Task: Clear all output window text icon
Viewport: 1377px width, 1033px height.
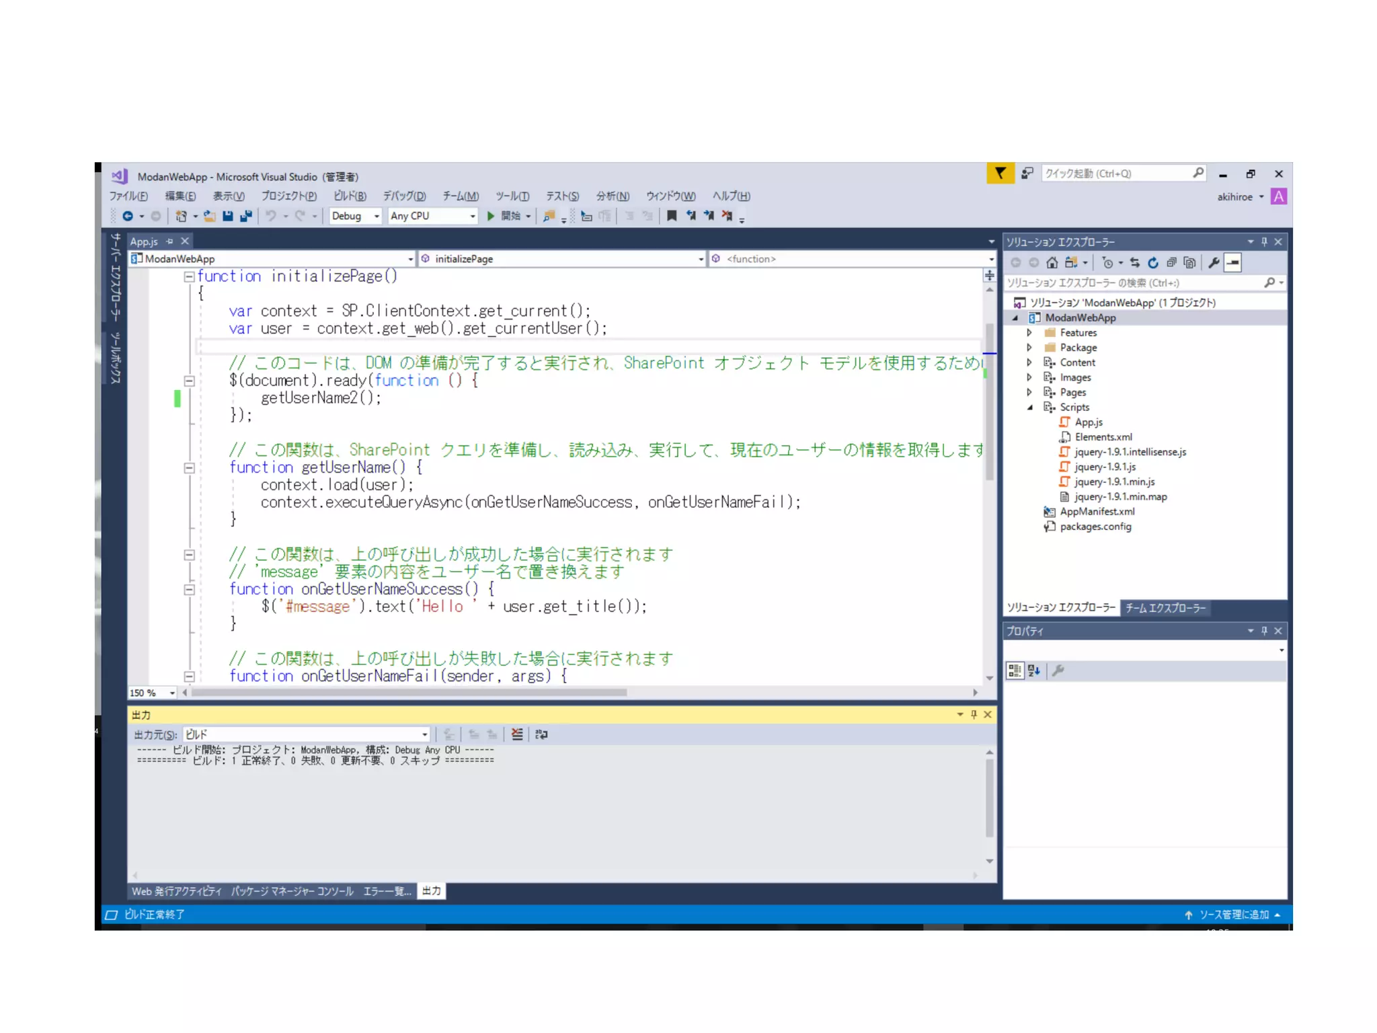Action: click(x=516, y=734)
